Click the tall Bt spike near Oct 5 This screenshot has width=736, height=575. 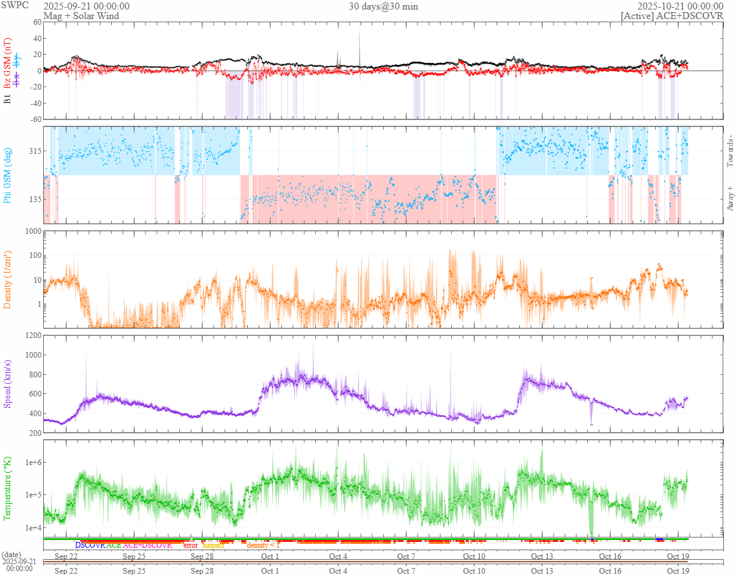point(360,47)
